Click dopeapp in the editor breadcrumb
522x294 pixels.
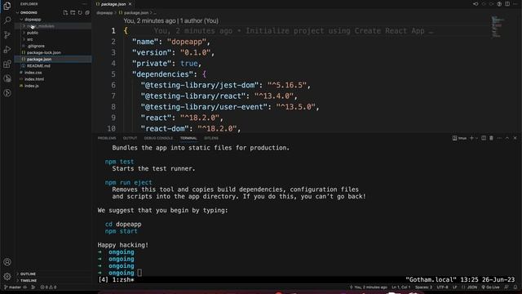click(104, 13)
